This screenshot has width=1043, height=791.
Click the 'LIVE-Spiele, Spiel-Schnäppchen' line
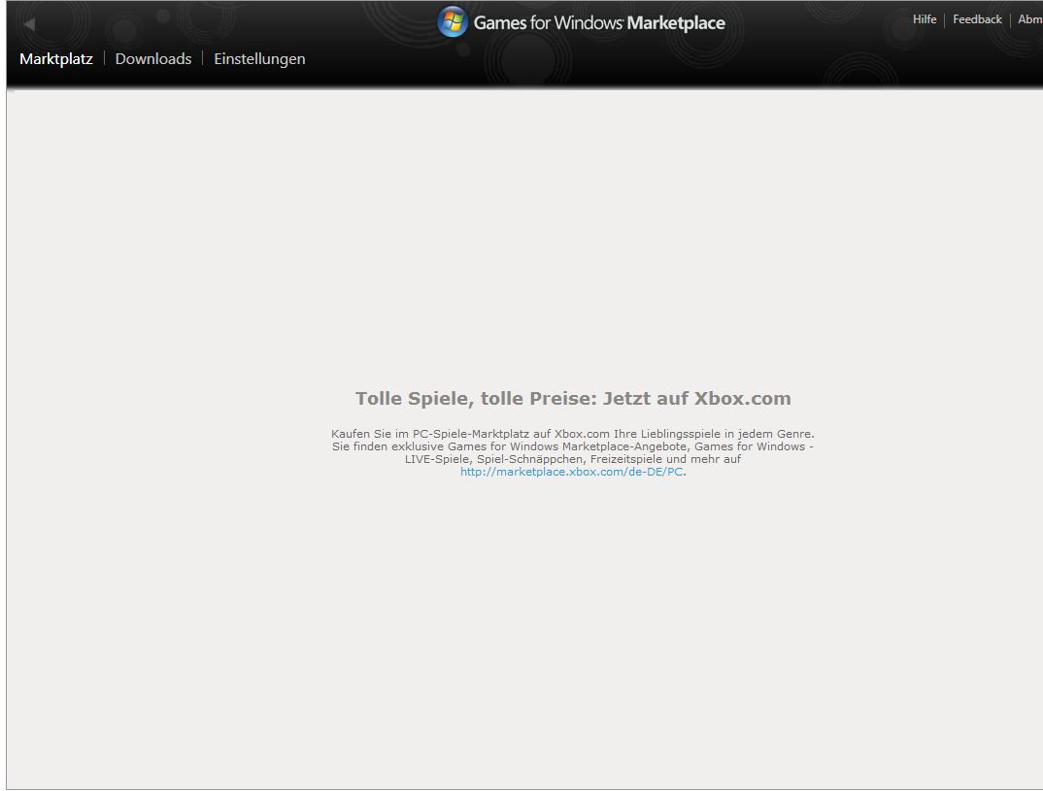pyautogui.click(x=573, y=459)
